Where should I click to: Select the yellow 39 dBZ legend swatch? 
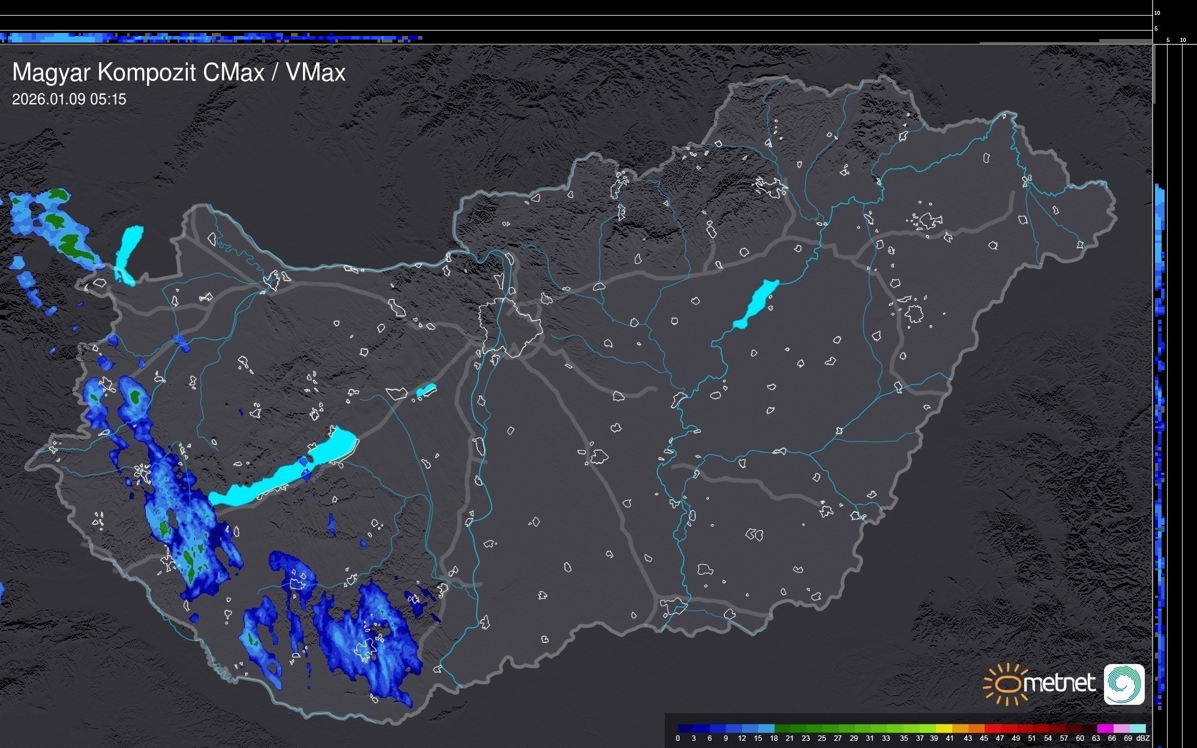coord(944,728)
